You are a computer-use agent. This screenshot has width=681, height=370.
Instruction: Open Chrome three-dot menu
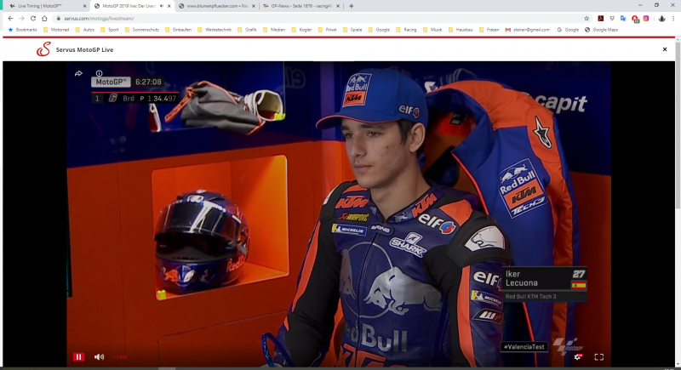(673, 18)
